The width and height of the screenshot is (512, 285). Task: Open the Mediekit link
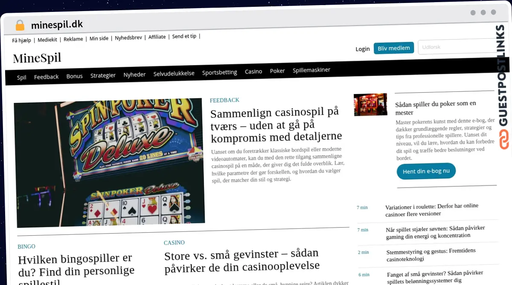click(47, 40)
